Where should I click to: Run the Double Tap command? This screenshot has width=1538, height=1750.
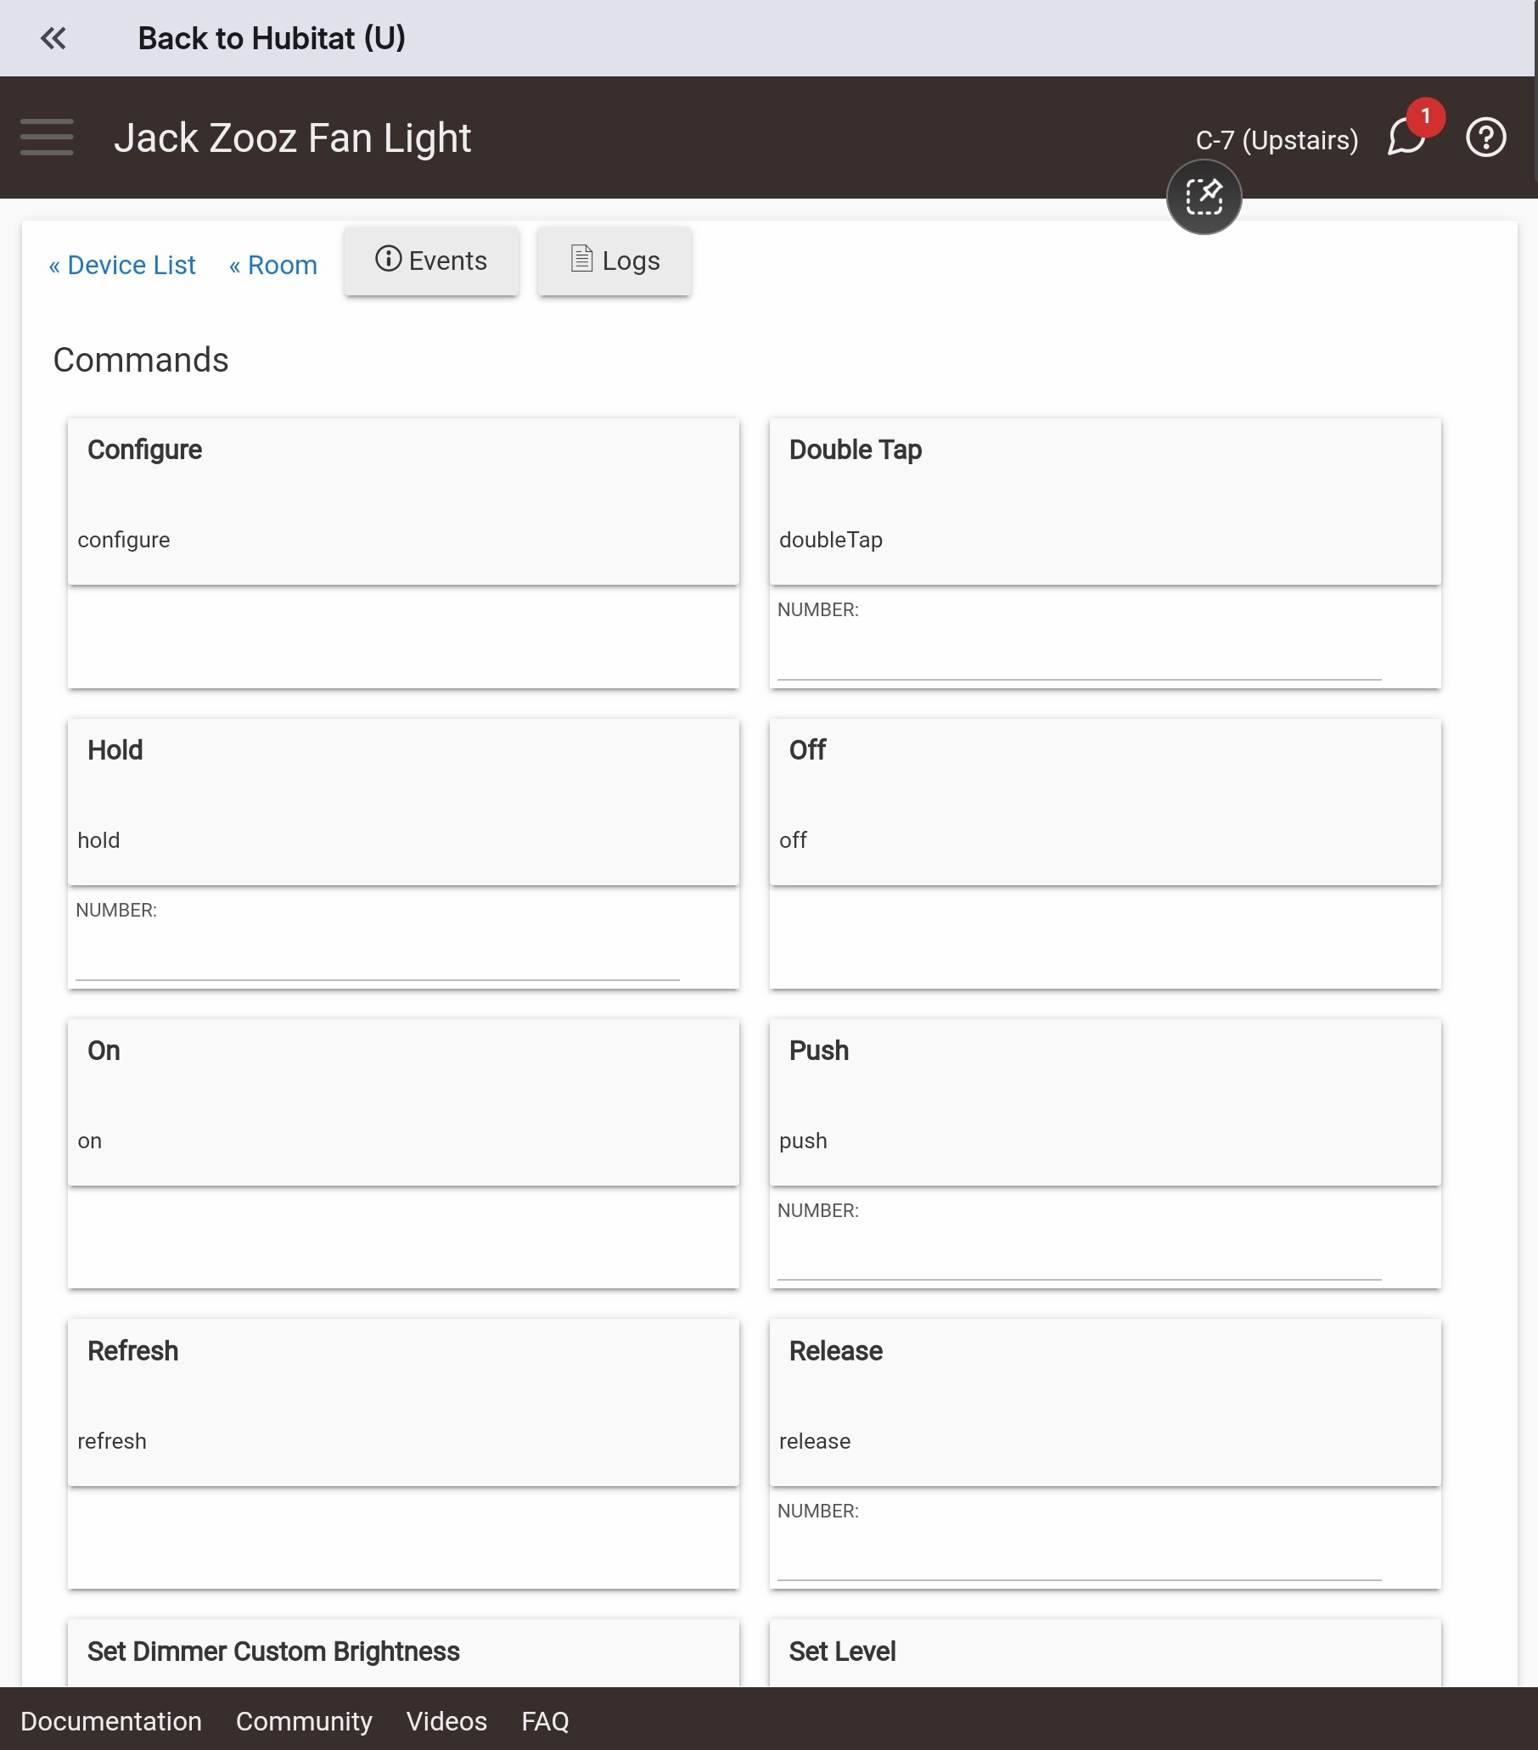[1106, 502]
